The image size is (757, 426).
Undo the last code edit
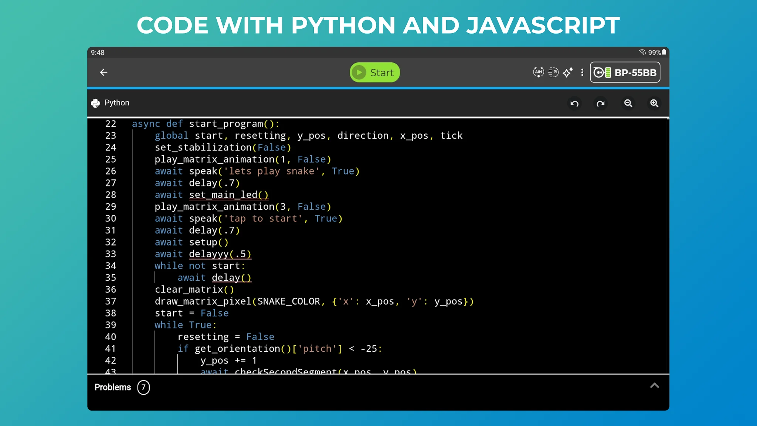tap(574, 104)
